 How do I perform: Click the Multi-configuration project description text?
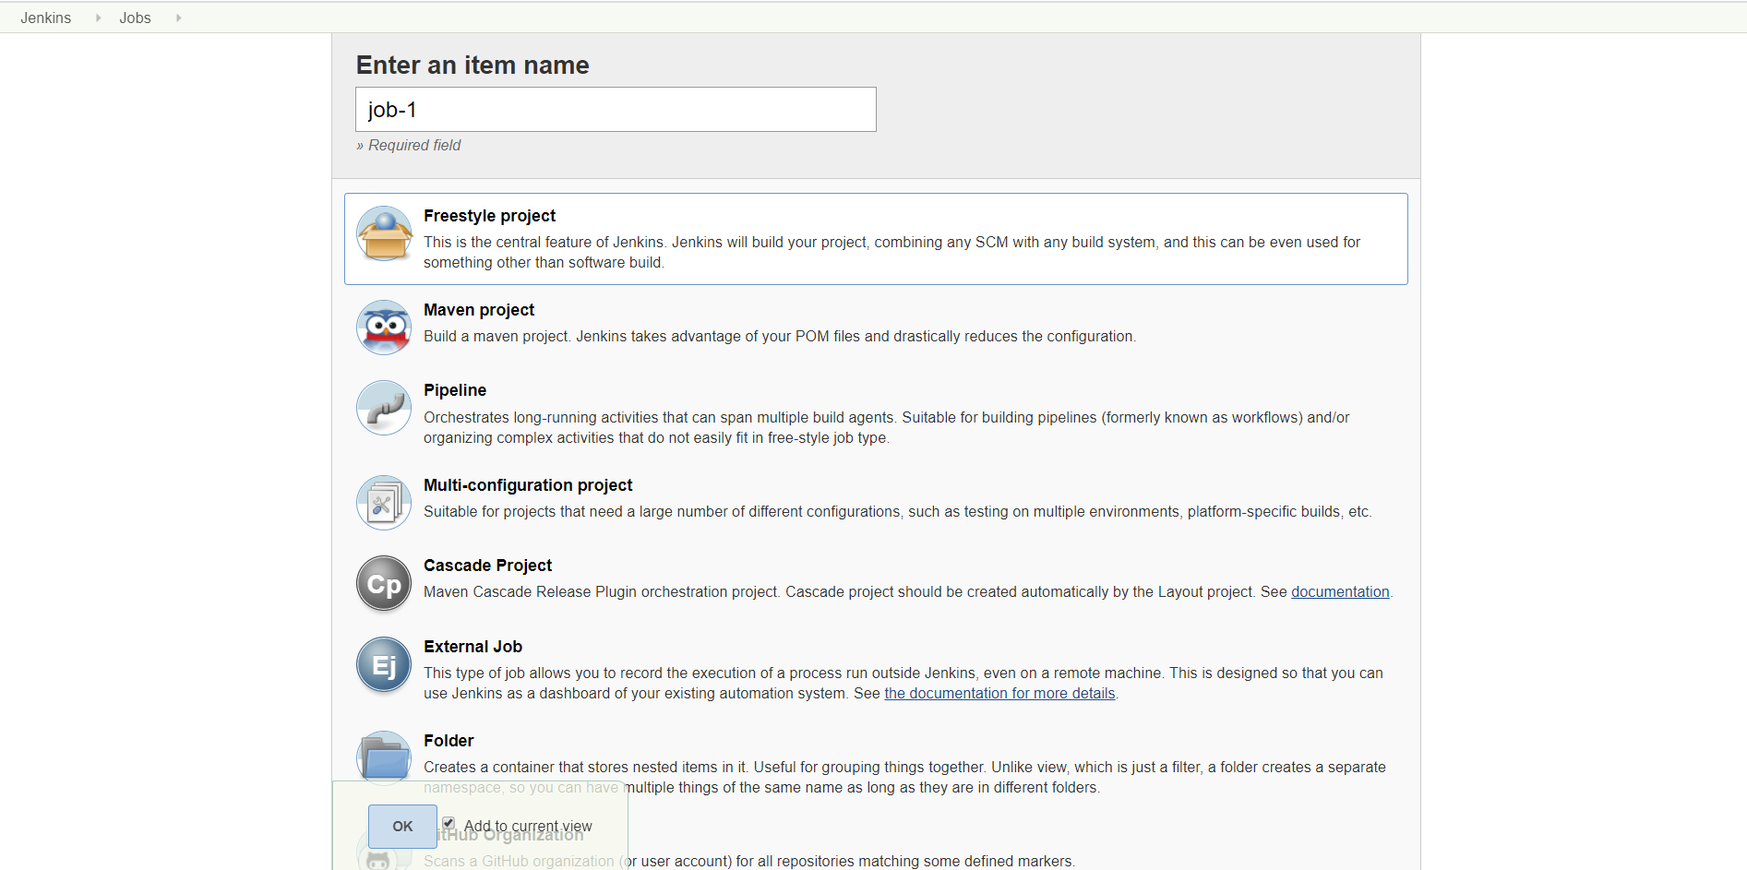click(898, 512)
